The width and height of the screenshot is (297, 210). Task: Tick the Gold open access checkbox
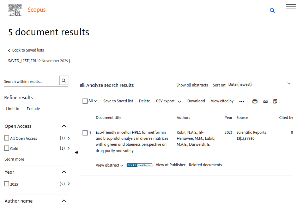click(7, 148)
